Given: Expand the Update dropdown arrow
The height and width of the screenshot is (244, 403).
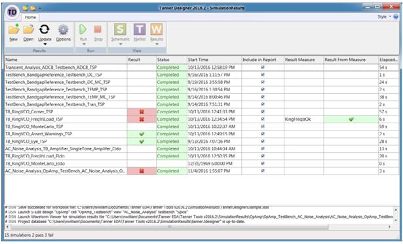Looking at the screenshot, I should [x=45, y=44].
